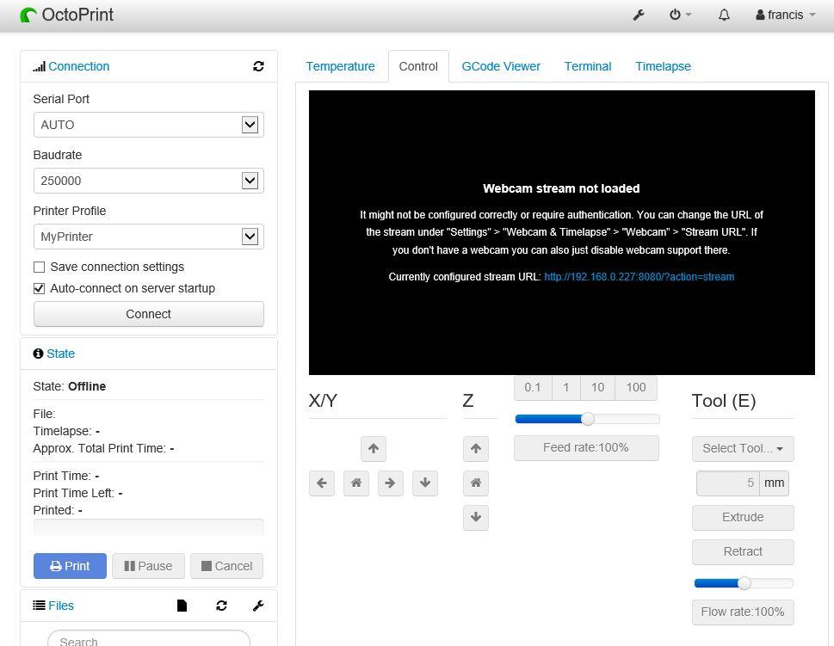This screenshot has height=646, width=834.
Task: Select the Control tab
Action: click(x=418, y=66)
